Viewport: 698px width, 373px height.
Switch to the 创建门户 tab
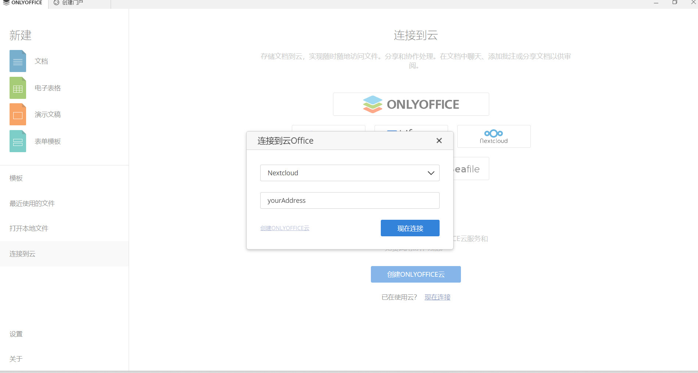coord(72,3)
